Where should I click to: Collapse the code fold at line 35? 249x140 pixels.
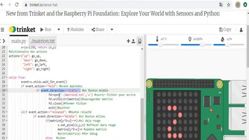click(7, 112)
